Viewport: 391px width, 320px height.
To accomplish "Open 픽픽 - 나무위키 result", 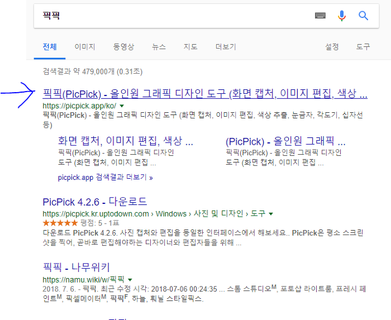I will (x=77, y=268).
